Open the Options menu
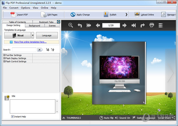 [26, 8]
